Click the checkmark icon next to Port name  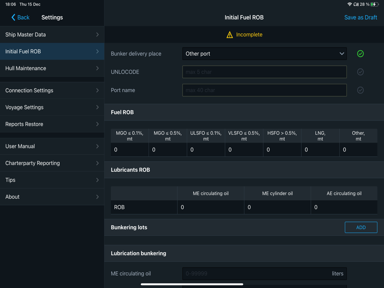360,90
